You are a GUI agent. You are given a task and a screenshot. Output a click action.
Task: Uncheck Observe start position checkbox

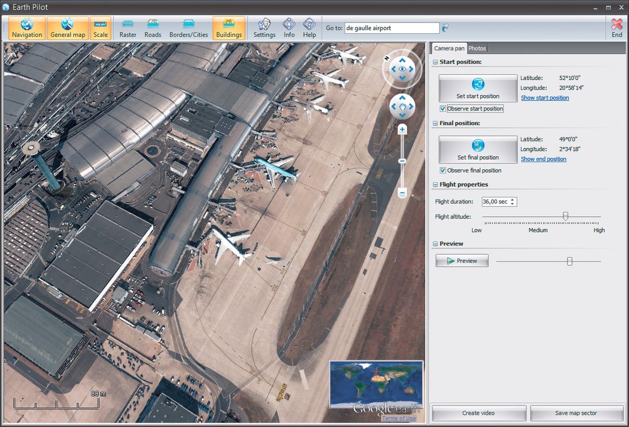pyautogui.click(x=443, y=109)
